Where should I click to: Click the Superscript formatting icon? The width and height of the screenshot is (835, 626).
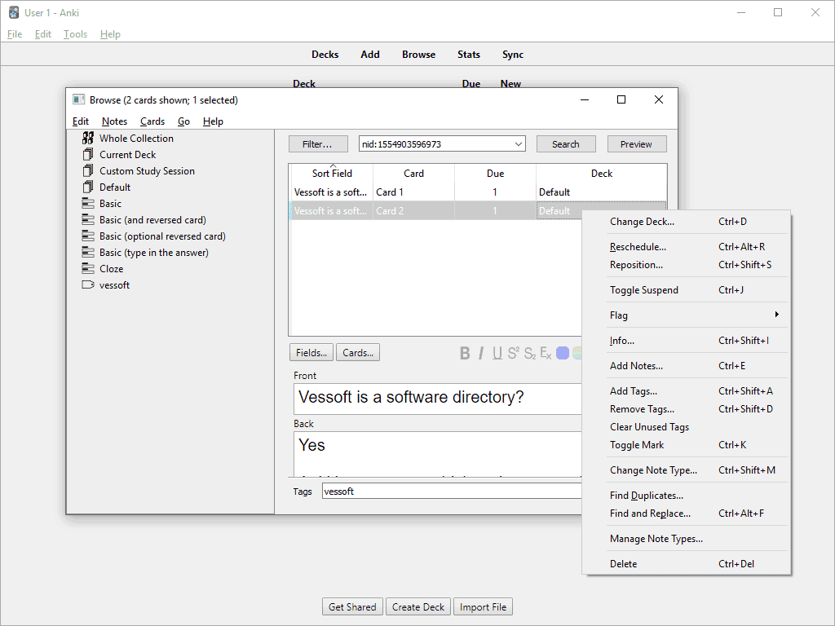click(514, 353)
